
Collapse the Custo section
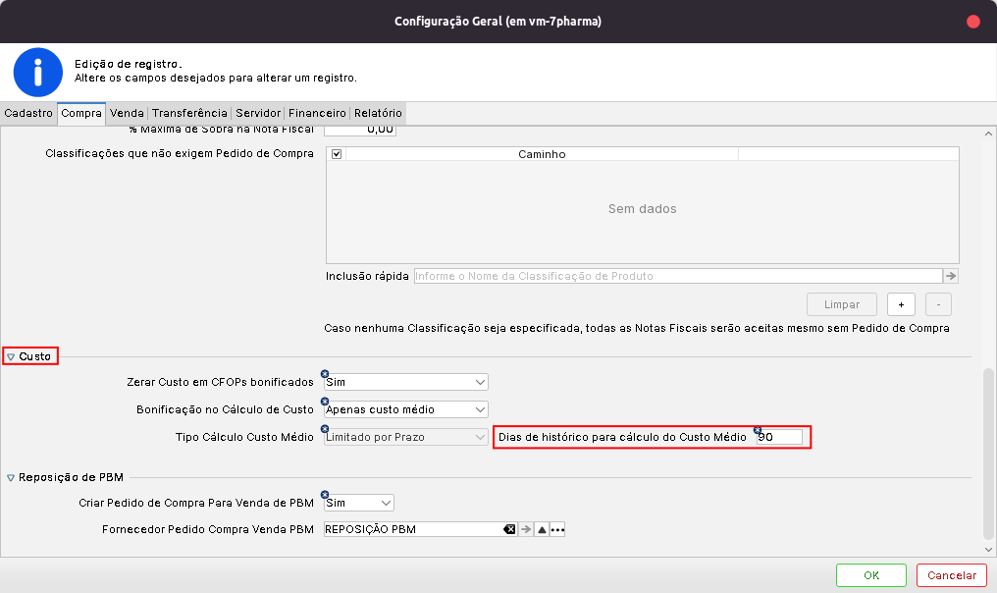tap(11, 356)
